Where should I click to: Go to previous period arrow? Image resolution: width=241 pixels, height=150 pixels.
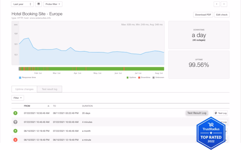(x=217, y=4)
